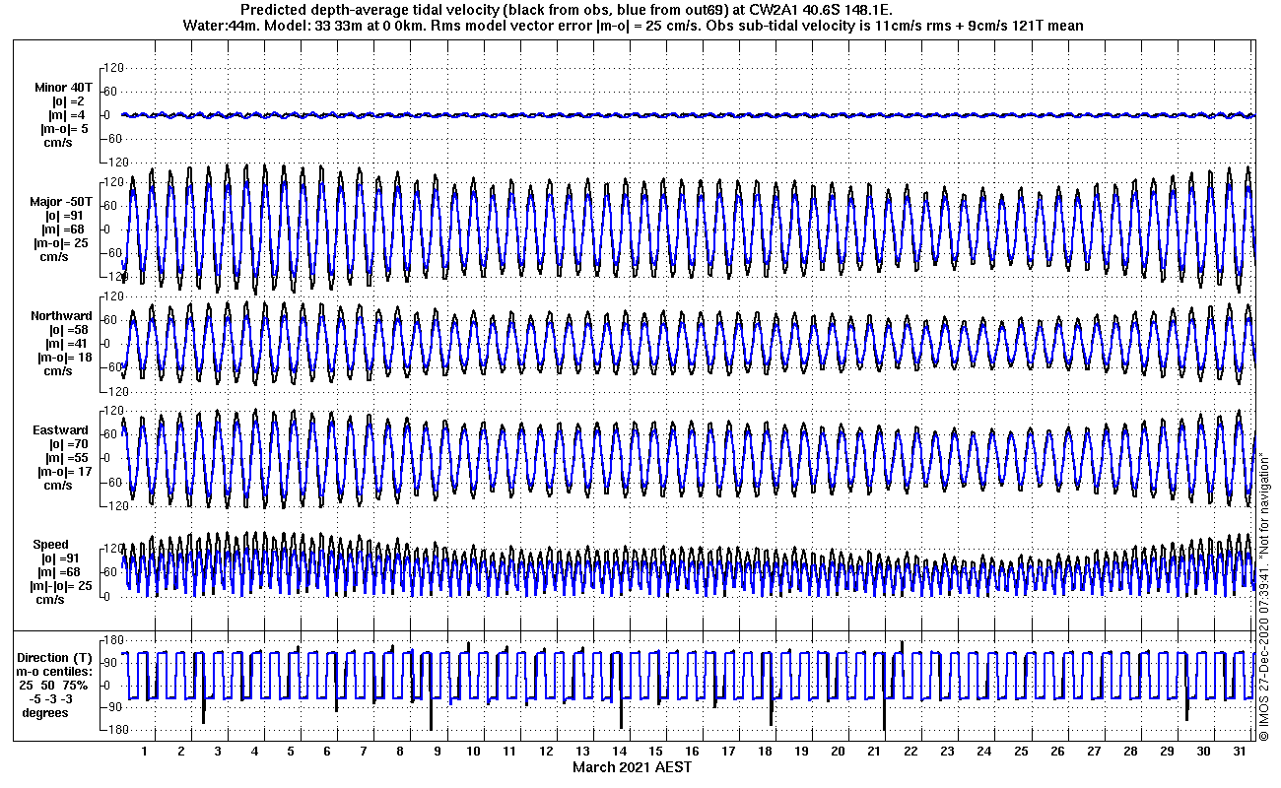This screenshot has width=1281, height=788.
Task: Select the 'Minor 40T' panel label
Action: coord(63,88)
